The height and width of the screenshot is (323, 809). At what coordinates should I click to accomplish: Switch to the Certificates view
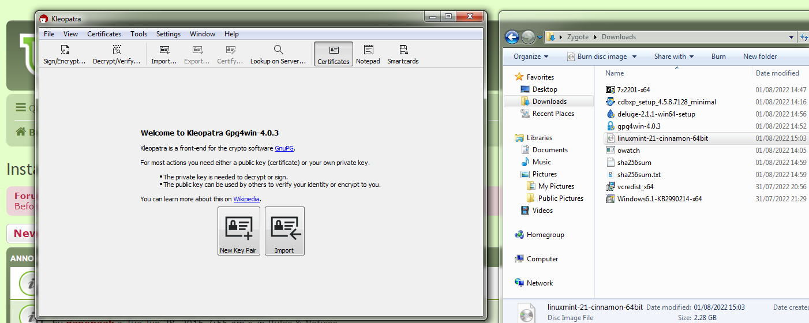point(334,54)
